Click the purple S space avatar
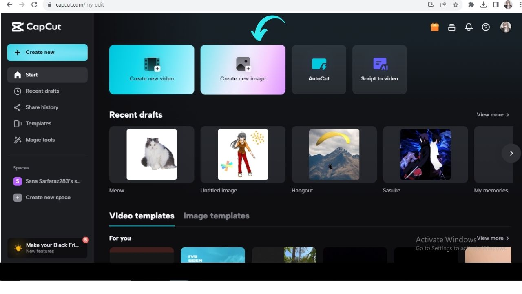522x294 pixels. tap(18, 181)
